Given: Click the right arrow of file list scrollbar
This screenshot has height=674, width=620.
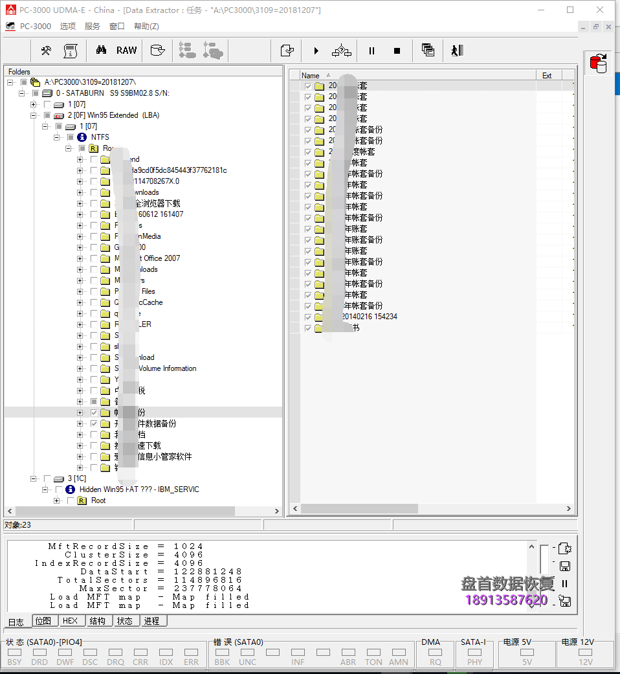Looking at the screenshot, I should pyautogui.click(x=568, y=508).
